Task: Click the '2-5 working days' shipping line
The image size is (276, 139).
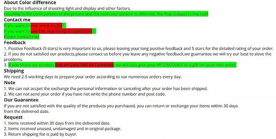Action: point(92,77)
